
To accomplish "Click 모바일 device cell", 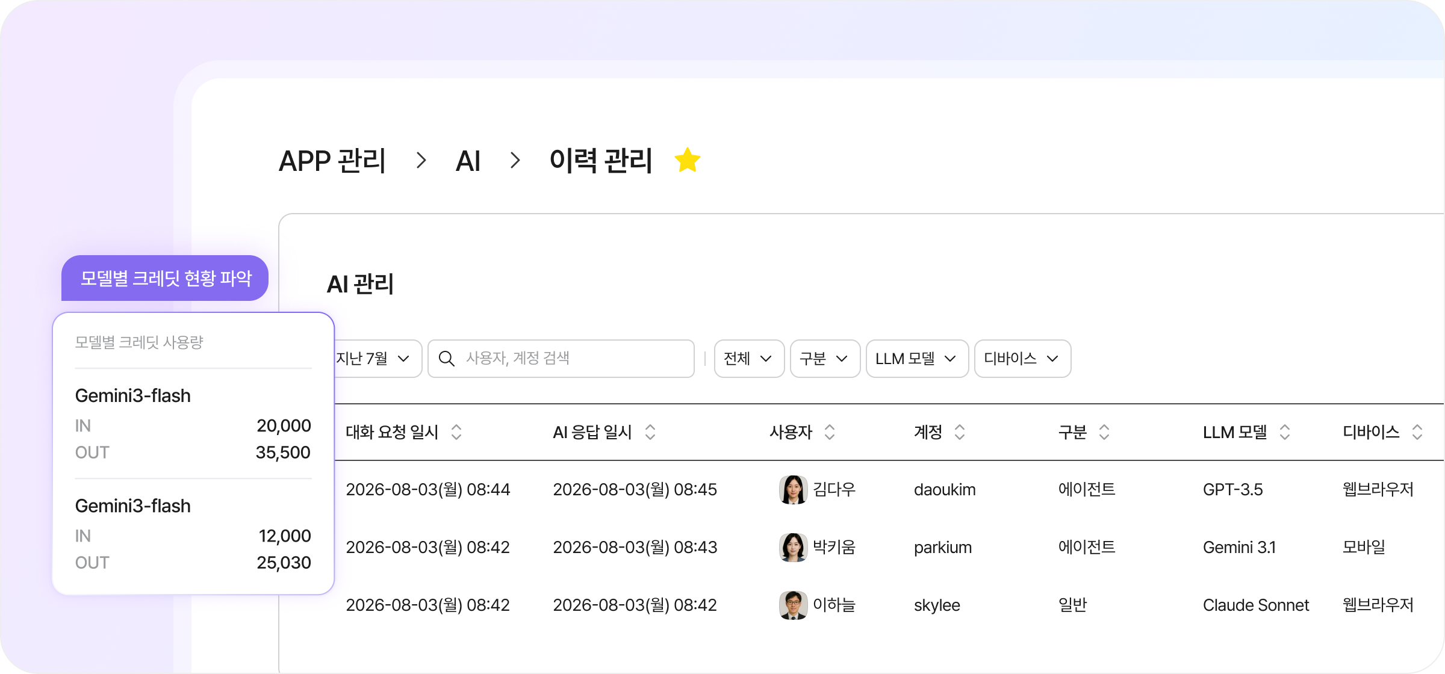I will [1364, 547].
